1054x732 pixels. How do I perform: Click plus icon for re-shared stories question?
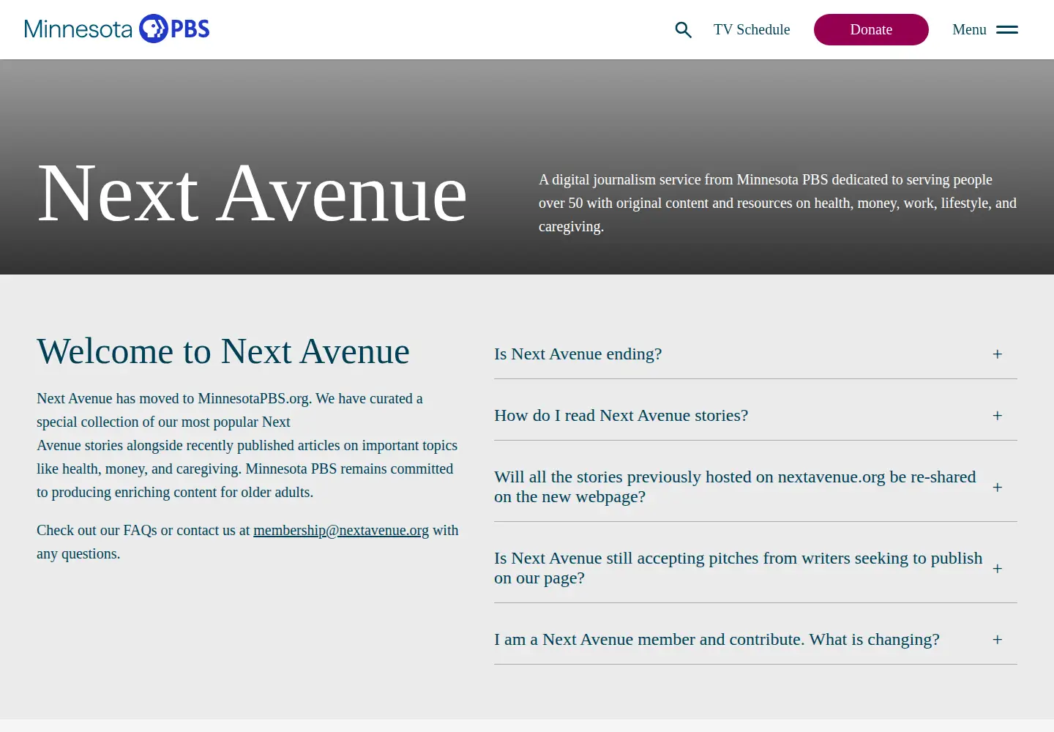997,487
